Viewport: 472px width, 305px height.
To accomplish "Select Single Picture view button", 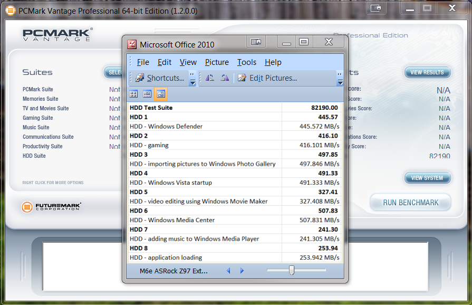I will (161, 94).
